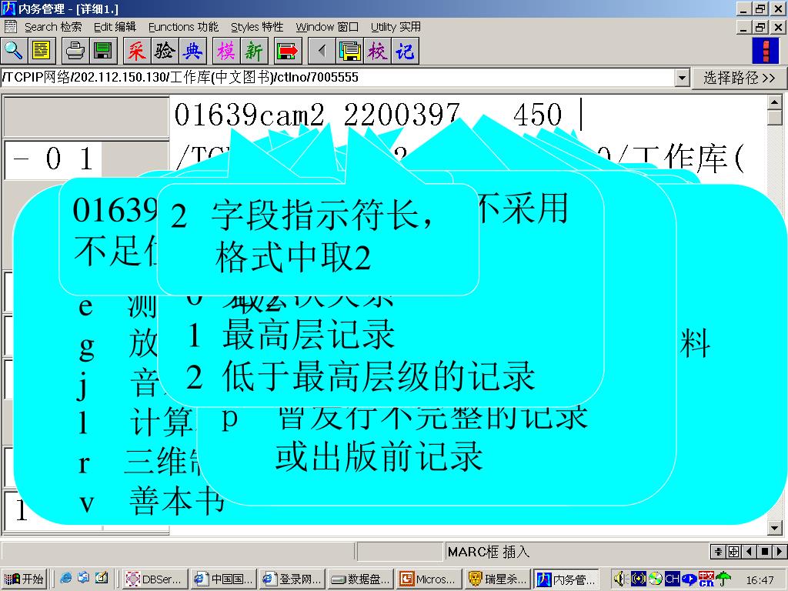Open the Functions 功能 menu
Viewport: 788px width, 591px height.
tap(183, 27)
